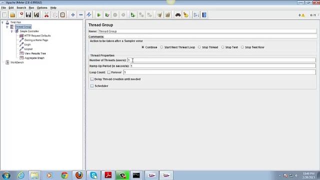Open Skype from the taskbar
The width and height of the screenshot is (320, 180).
coord(93,175)
